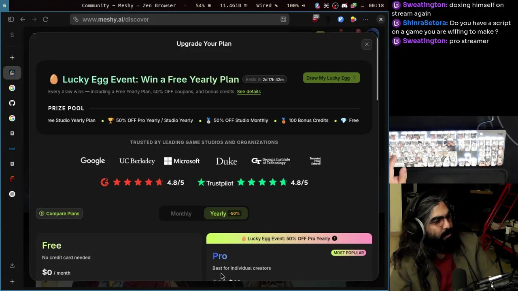Click the Georgia Institute of Technology logo
Image resolution: width=518 pixels, height=291 pixels.
(271, 161)
